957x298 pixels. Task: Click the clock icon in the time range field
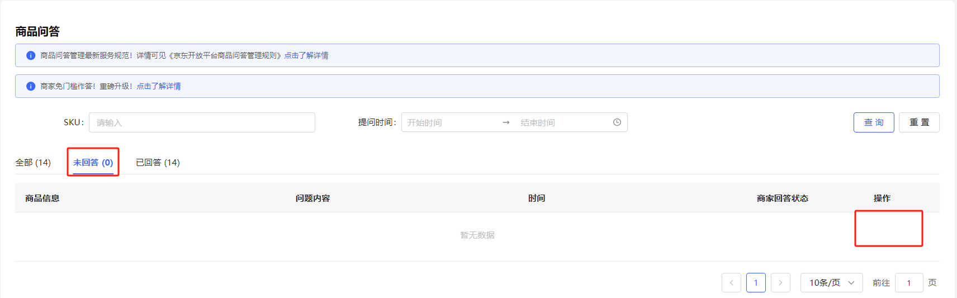point(617,122)
